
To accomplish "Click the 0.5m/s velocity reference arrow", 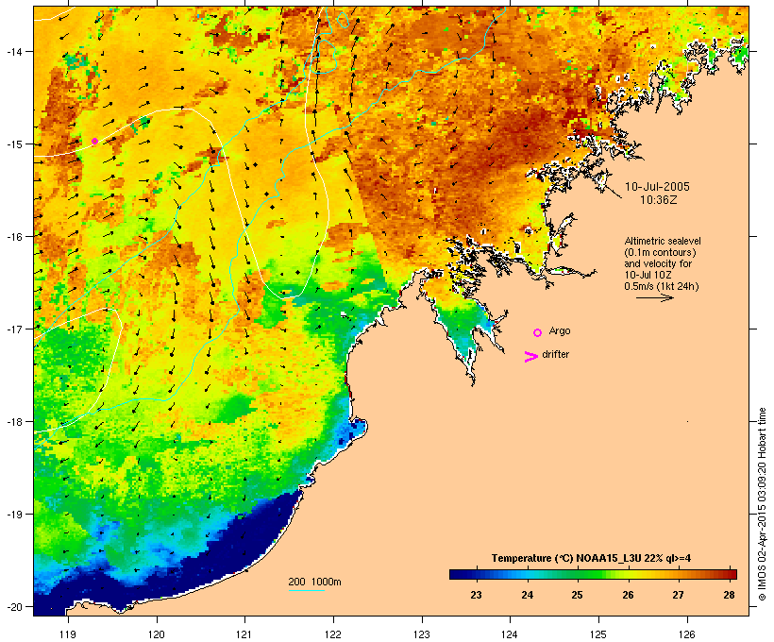I will [x=654, y=297].
